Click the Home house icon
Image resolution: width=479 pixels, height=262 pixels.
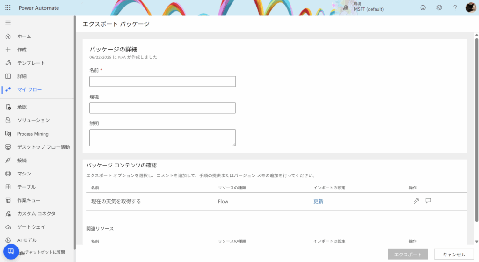click(x=8, y=36)
